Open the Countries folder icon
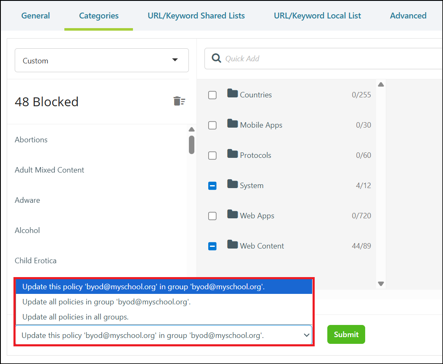Viewport: 443px width, 364px height. pyautogui.click(x=233, y=93)
